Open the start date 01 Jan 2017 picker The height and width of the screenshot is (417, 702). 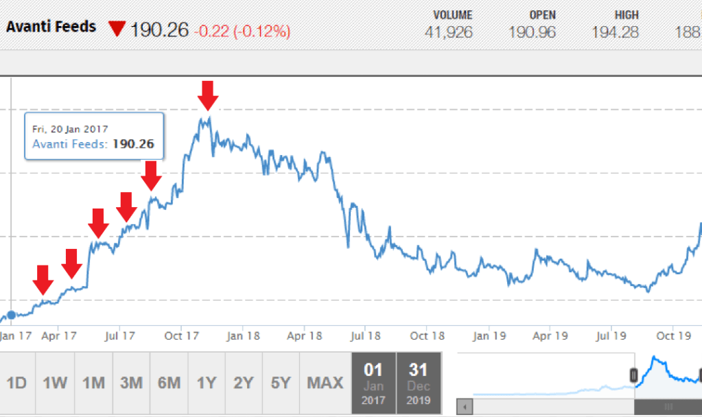374,383
